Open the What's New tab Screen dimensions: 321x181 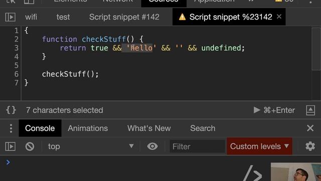149,128
